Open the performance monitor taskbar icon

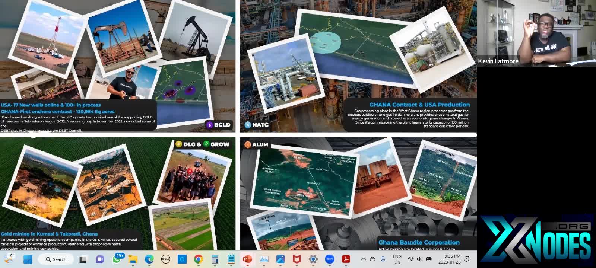(x=264, y=259)
